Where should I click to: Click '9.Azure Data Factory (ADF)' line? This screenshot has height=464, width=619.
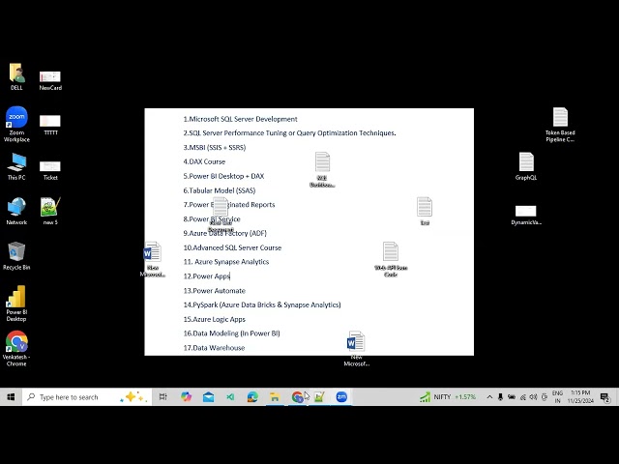coord(224,233)
